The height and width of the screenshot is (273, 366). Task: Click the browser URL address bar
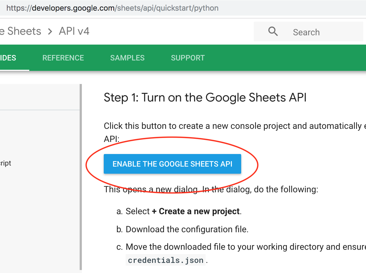tap(112, 8)
